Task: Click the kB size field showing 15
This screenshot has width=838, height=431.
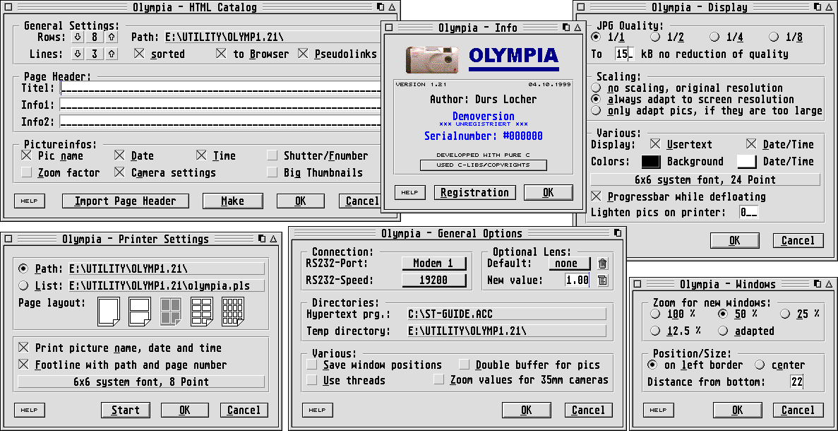Action: click(x=623, y=54)
